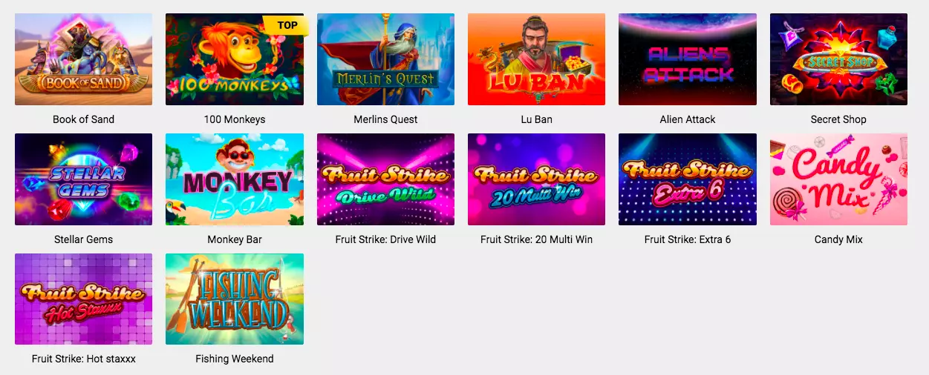This screenshot has width=929, height=375.
Task: Select the Fishing Weekend game image
Action: [235, 299]
